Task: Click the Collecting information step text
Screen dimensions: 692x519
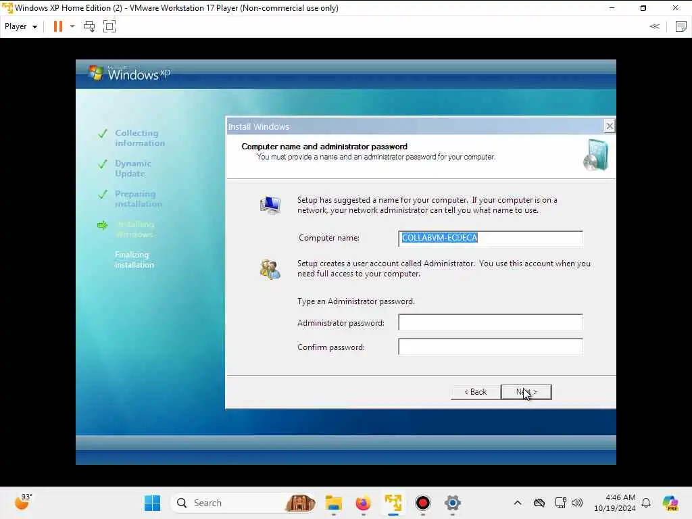Action: [x=139, y=138]
